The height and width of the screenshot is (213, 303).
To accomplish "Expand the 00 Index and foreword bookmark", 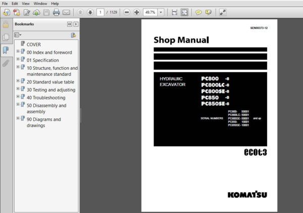I will [18, 51].
